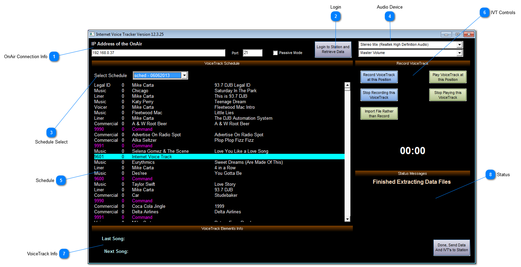Screen dimensions: 521x267
Task: Select the A & W Root Beer commercial row
Action: [219, 124]
